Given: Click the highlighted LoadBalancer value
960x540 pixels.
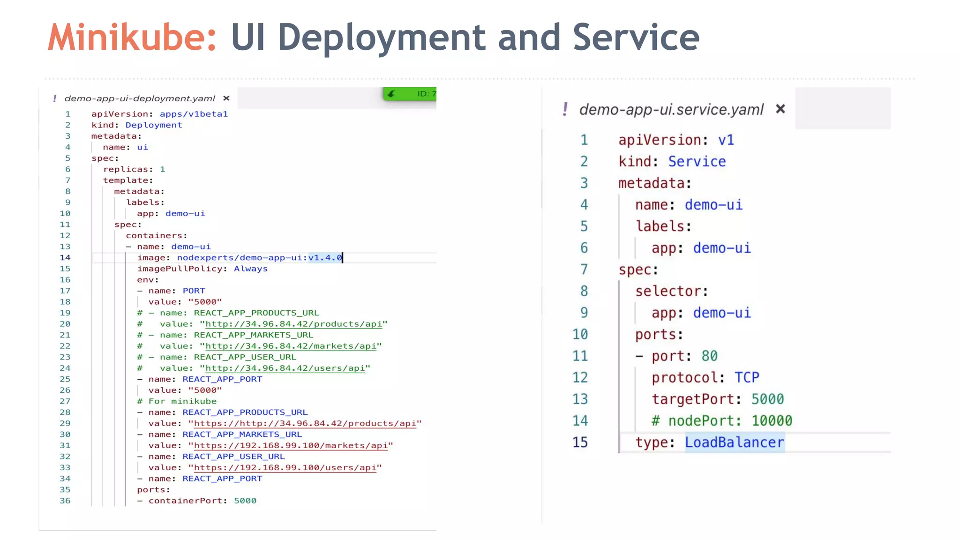Looking at the screenshot, I should pyautogui.click(x=734, y=442).
